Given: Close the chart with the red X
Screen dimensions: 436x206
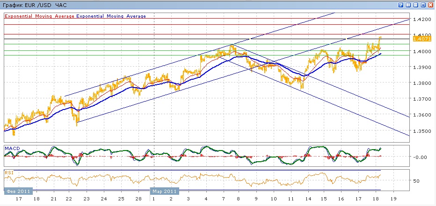Looking at the screenshot, I should tap(430, 5).
